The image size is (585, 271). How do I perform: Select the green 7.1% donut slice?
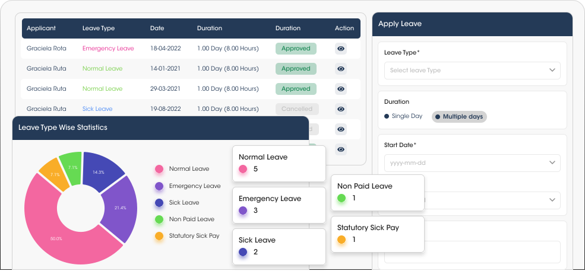pos(72,168)
